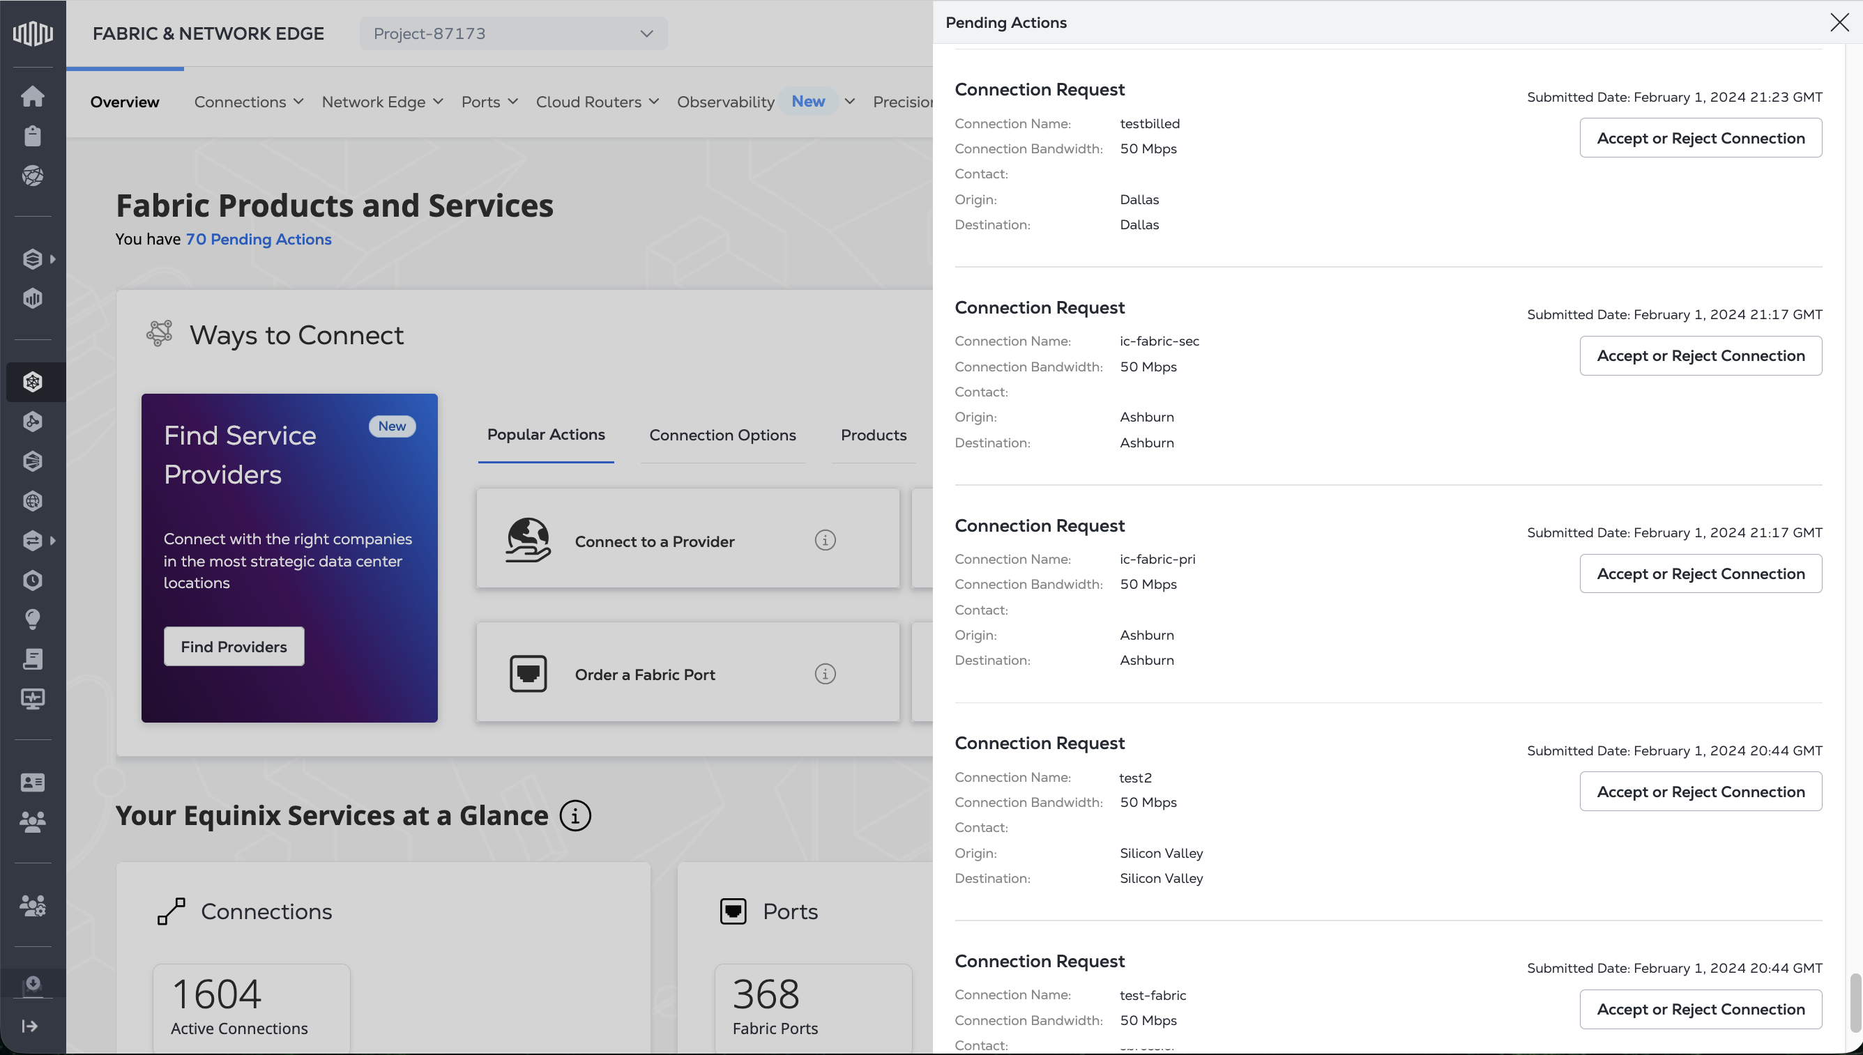Viewport: 1863px width, 1055px height.
Task: Switch to the Products tab
Action: pyautogui.click(x=874, y=435)
